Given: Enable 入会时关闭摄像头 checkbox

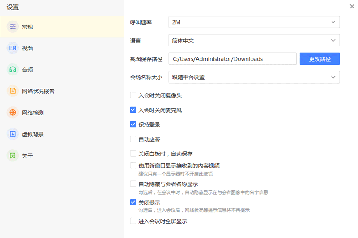Looking at the screenshot, I should [133, 95].
